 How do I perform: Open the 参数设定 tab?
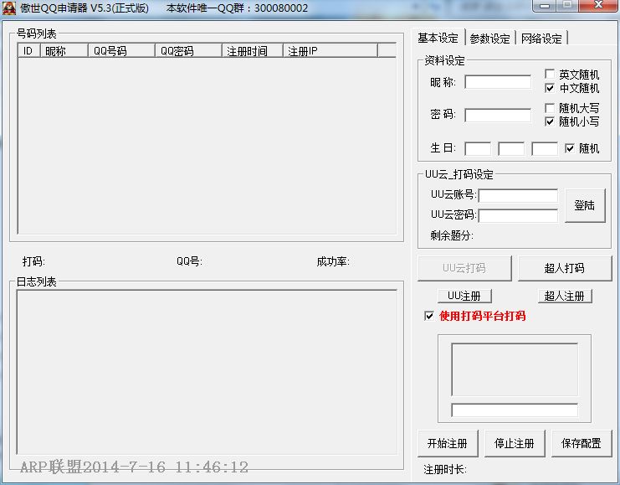click(x=490, y=39)
